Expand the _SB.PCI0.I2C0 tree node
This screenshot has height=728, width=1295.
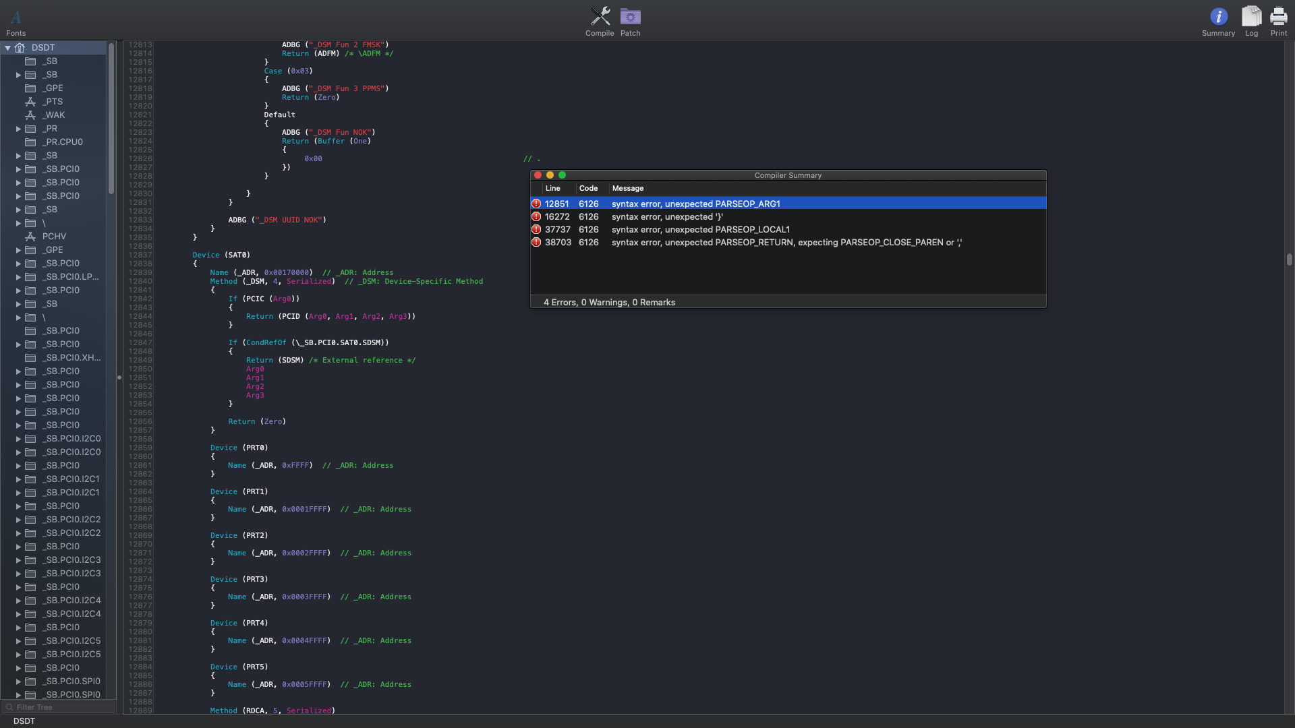coord(18,439)
